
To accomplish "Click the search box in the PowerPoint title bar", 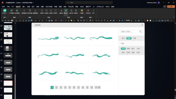I will pyautogui.click(x=89, y=3).
